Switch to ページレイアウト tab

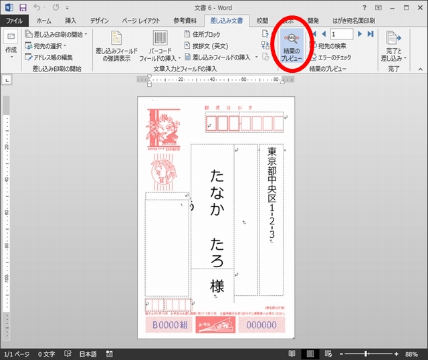pos(141,21)
